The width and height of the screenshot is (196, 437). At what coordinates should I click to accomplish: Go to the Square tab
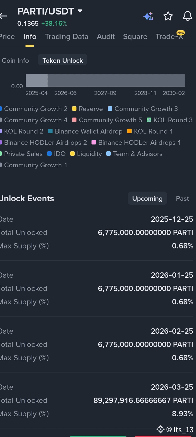[x=135, y=37]
